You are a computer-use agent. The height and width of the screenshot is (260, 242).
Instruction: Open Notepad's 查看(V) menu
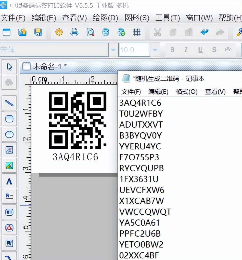point(215,92)
